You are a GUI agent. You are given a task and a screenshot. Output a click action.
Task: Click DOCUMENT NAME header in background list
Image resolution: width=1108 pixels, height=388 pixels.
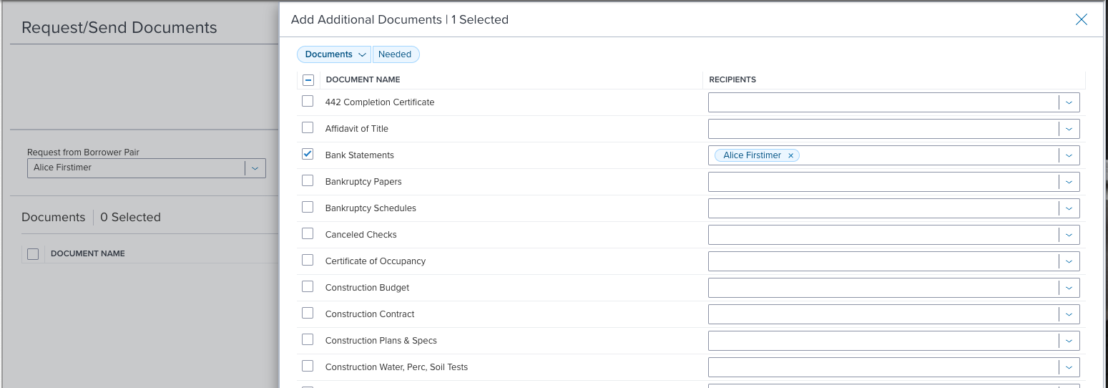point(88,253)
